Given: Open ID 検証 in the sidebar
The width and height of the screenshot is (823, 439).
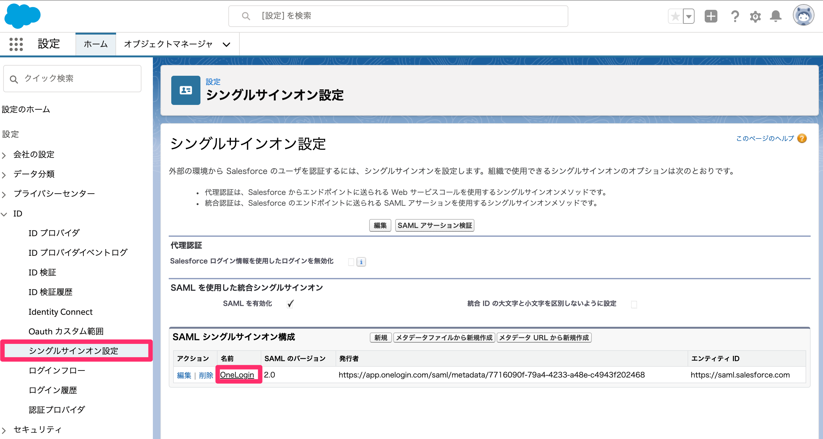Looking at the screenshot, I should (x=42, y=272).
